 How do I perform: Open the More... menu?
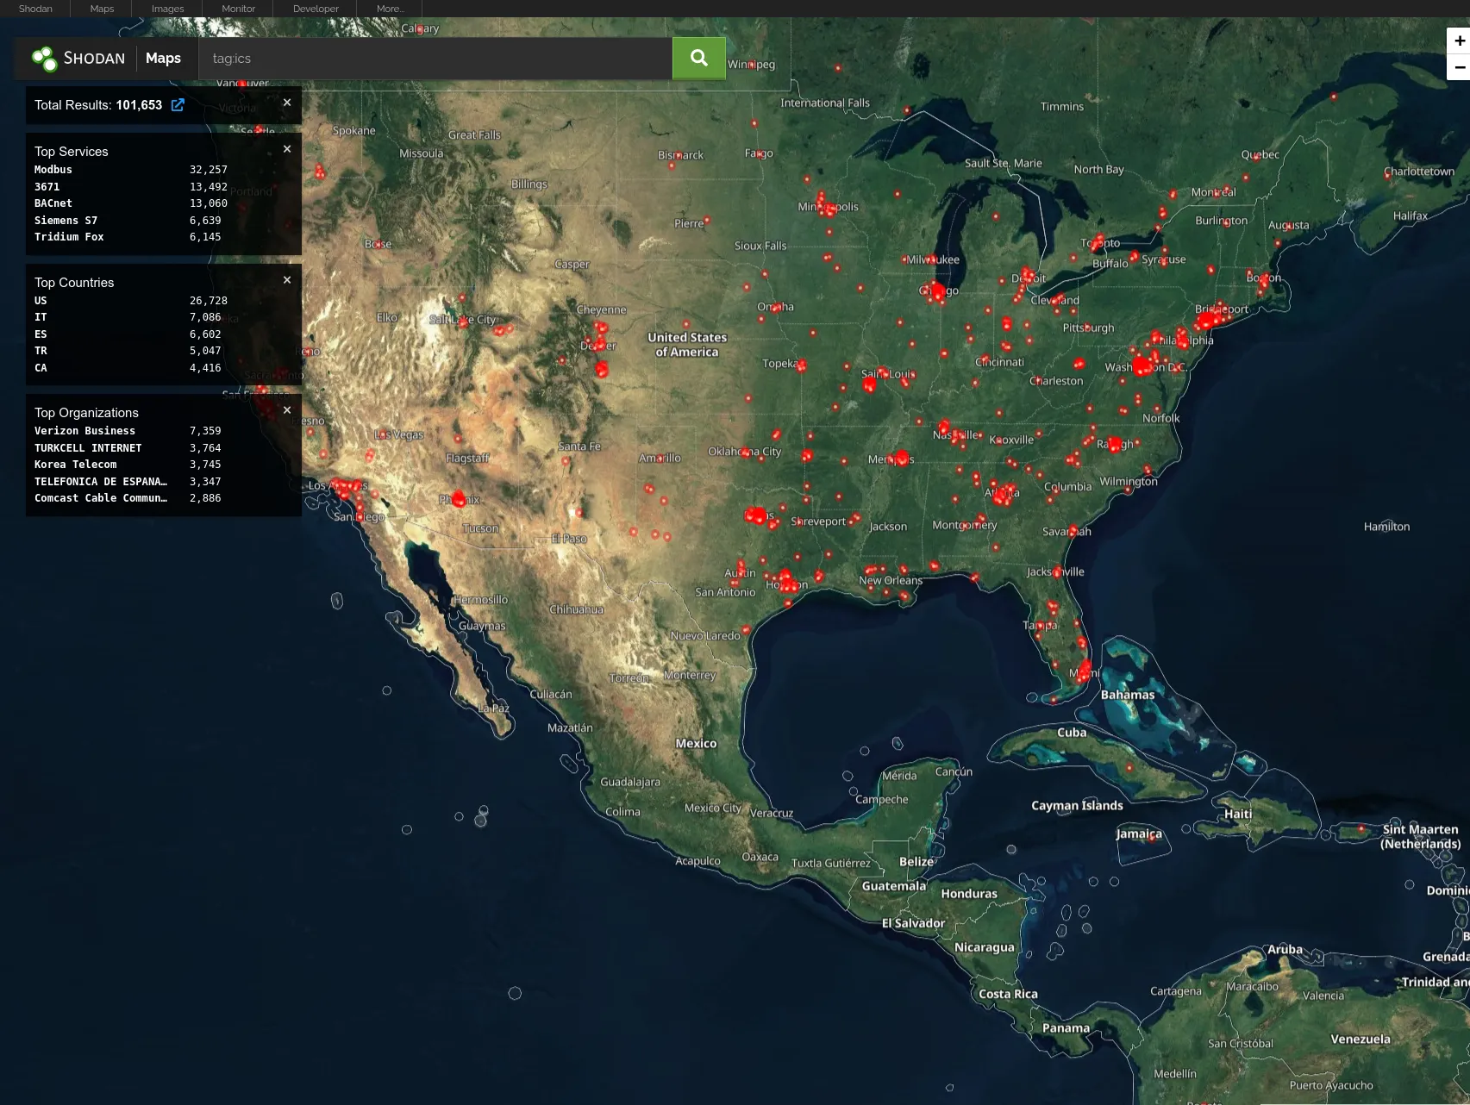tap(390, 9)
